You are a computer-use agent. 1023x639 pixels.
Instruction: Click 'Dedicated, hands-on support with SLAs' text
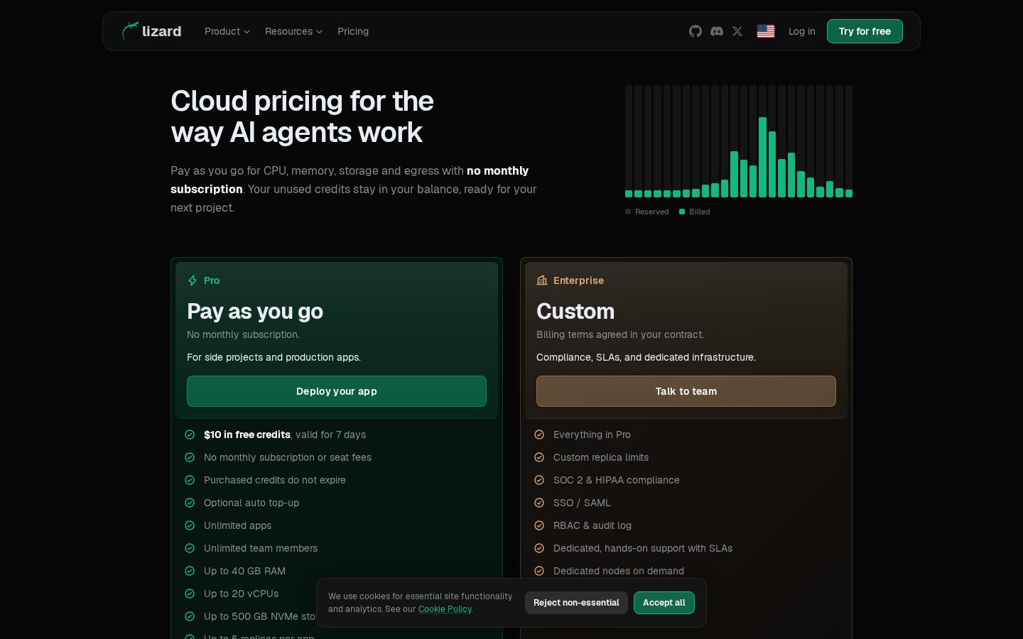click(x=643, y=548)
